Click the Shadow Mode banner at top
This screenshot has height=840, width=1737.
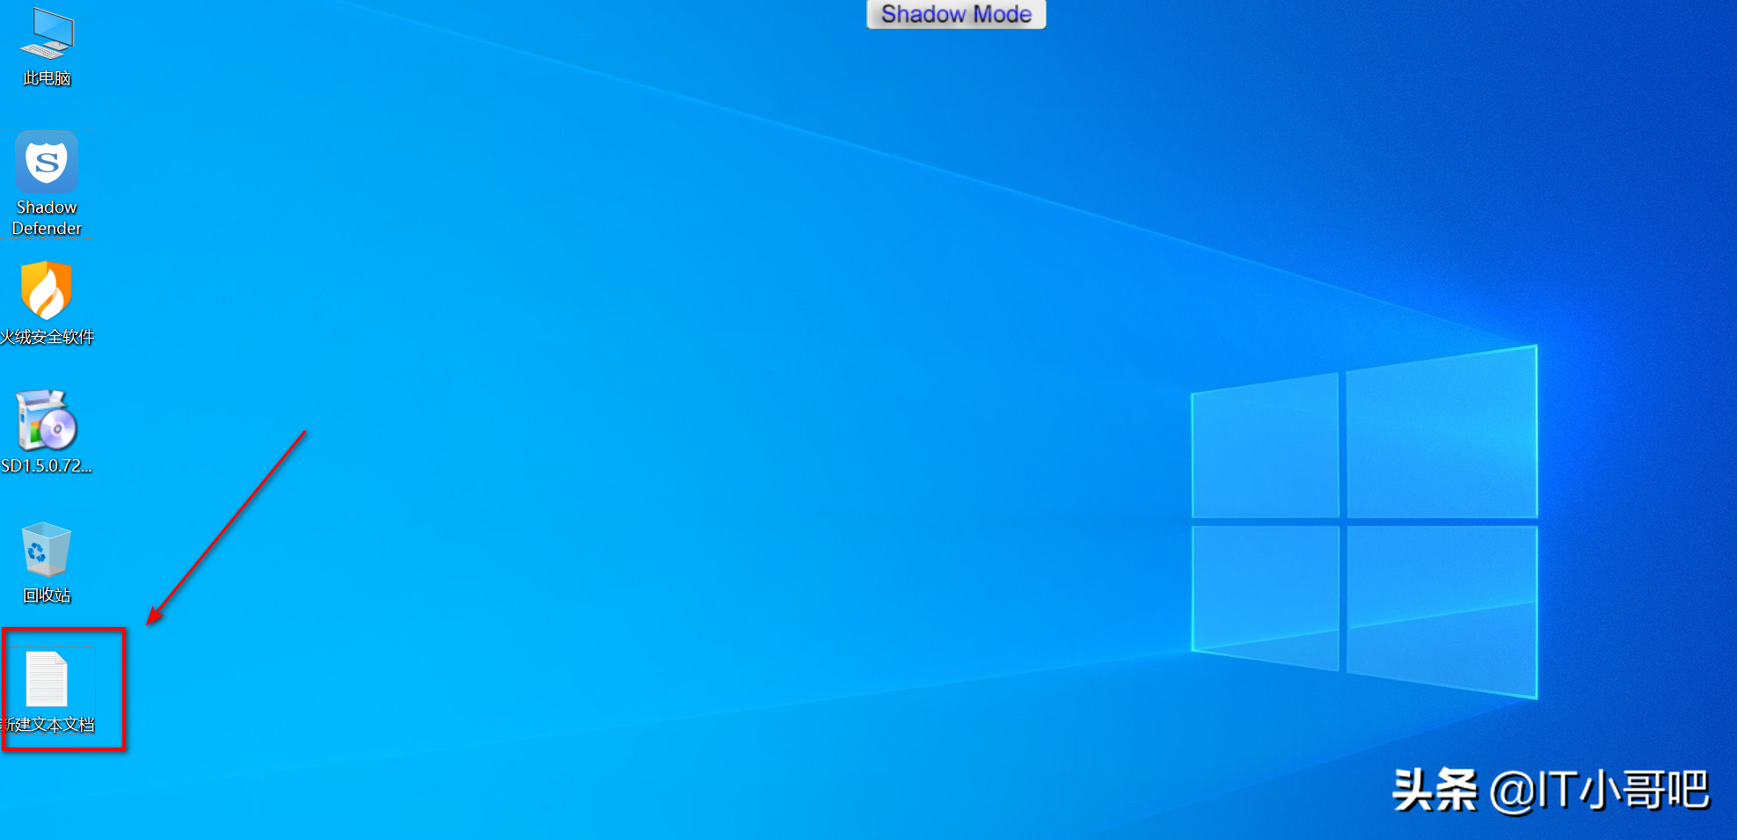click(956, 14)
